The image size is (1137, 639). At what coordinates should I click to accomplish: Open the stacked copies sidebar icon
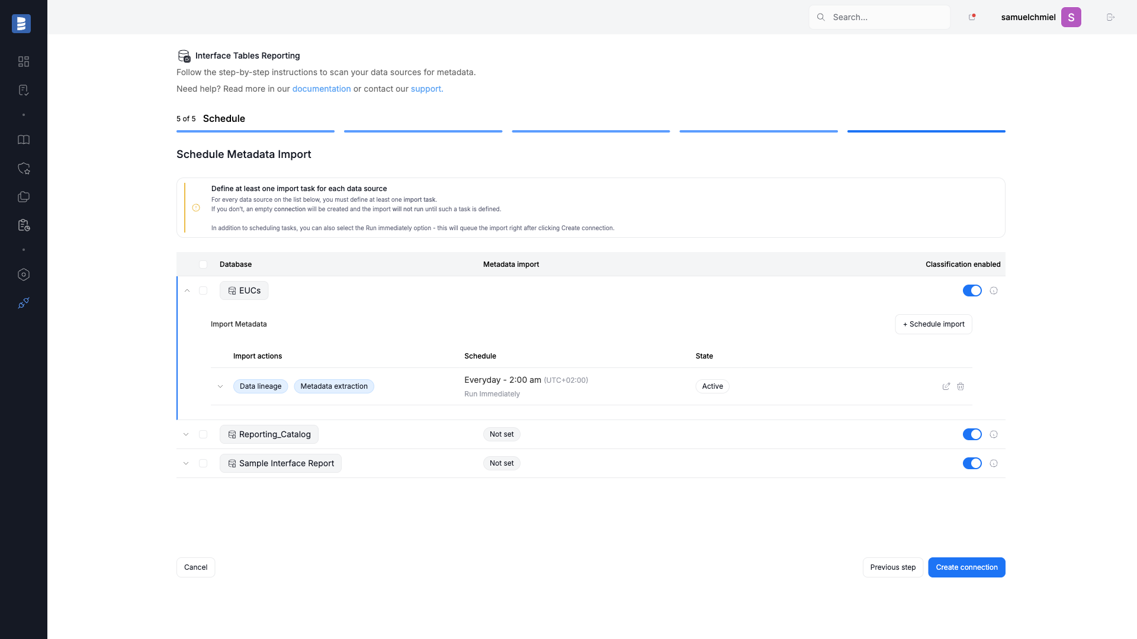point(24,197)
